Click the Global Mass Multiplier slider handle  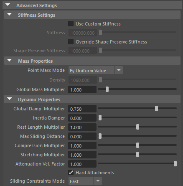(107, 89)
